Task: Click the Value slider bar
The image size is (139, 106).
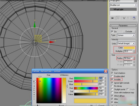Action: (x=86, y=94)
